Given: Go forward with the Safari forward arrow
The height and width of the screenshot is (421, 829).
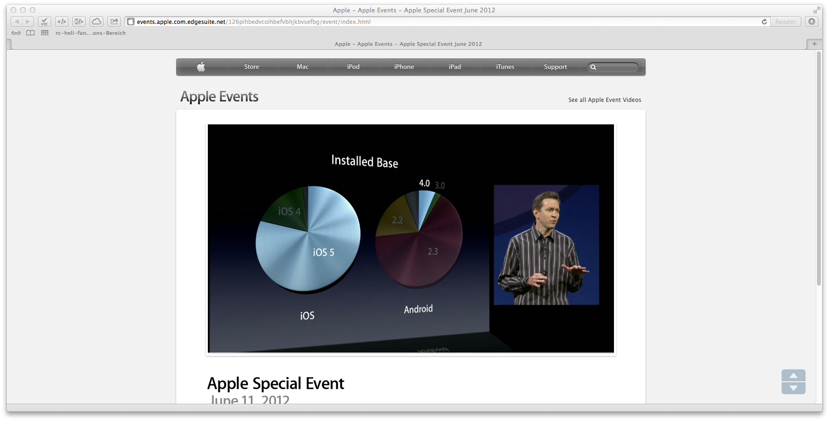Looking at the screenshot, I should 28,22.
